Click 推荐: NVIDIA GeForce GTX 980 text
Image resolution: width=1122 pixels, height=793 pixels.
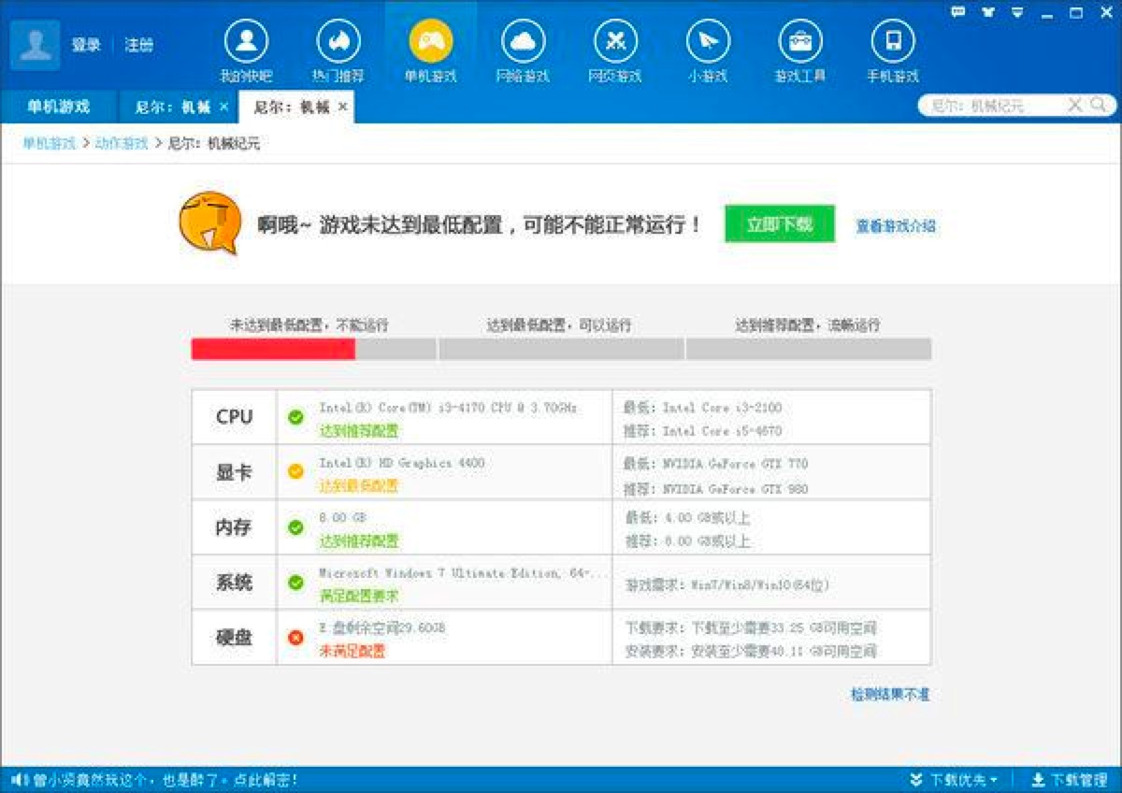(x=716, y=489)
